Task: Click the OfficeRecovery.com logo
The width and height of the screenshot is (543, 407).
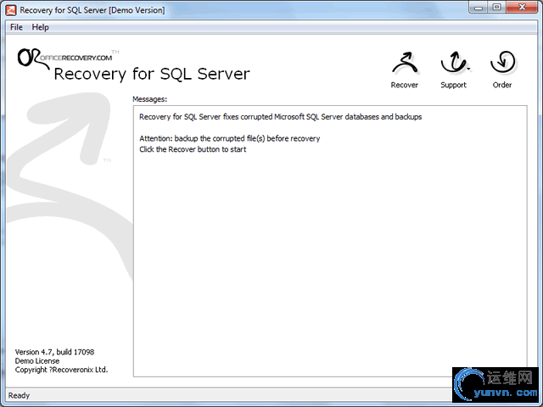Action: click(x=66, y=58)
